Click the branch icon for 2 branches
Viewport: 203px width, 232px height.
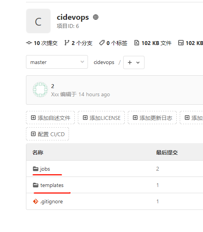click(x=67, y=43)
